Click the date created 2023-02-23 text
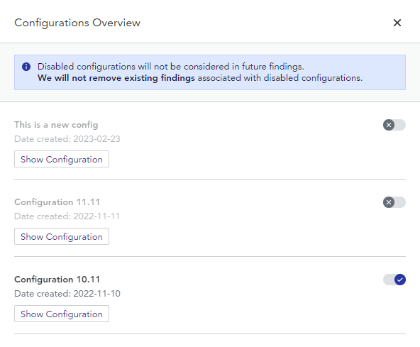 pyautogui.click(x=67, y=139)
